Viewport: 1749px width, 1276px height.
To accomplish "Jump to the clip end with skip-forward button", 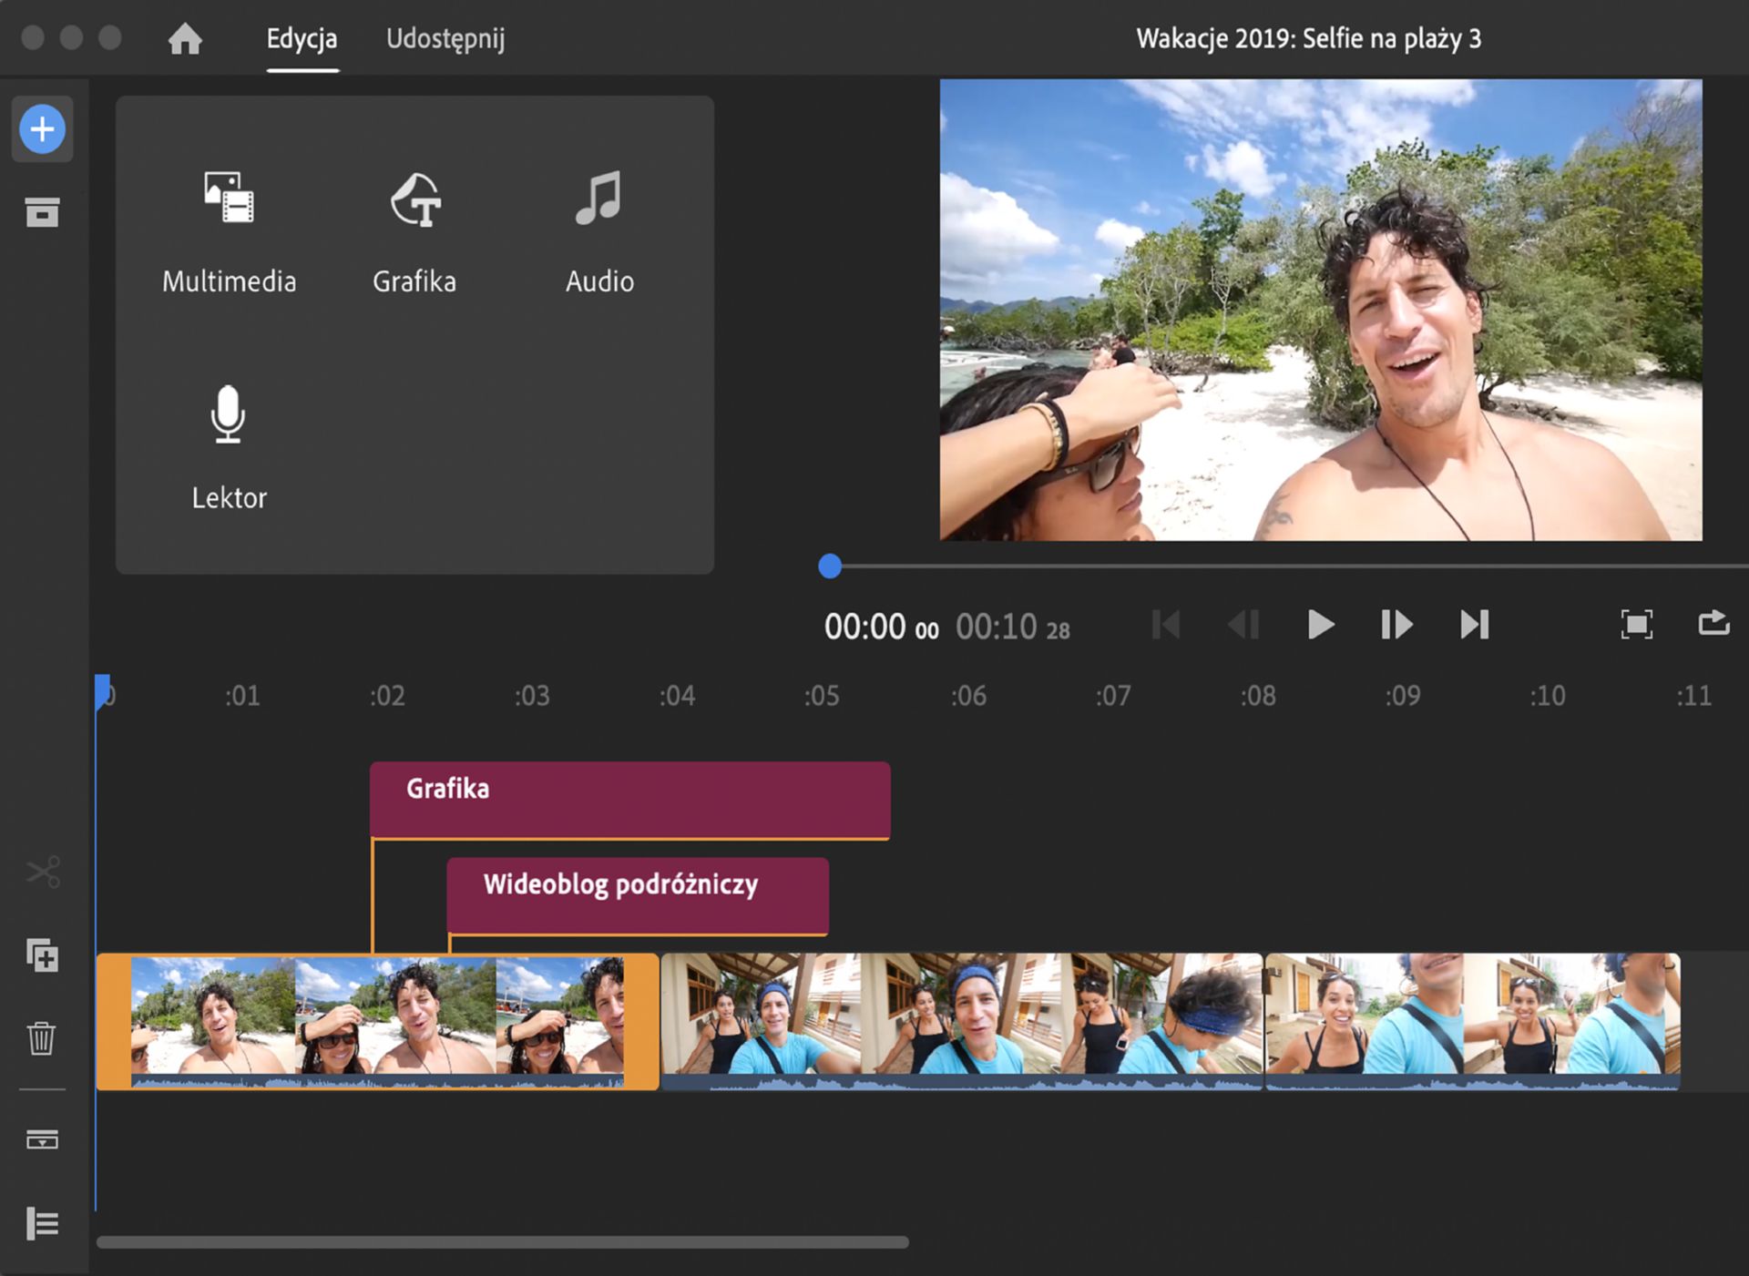I will tap(1475, 626).
